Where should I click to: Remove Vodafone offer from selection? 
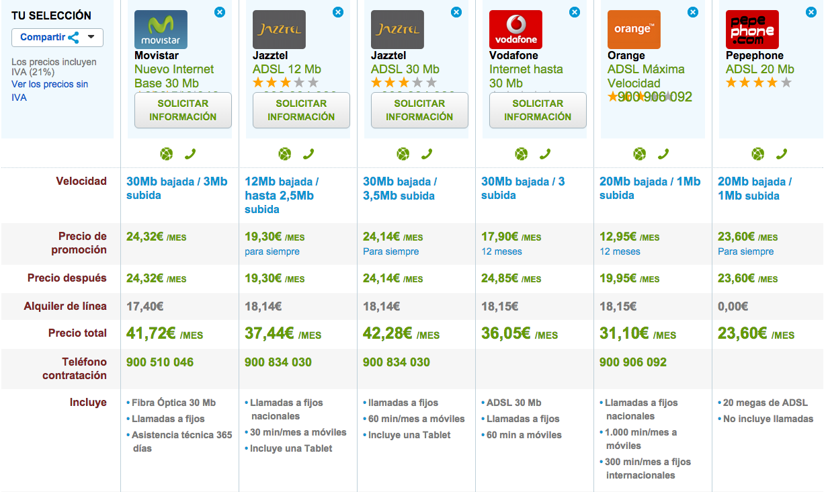(575, 12)
